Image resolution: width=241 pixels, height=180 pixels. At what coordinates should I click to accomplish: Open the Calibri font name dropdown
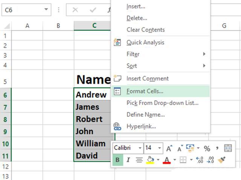click(x=140, y=148)
